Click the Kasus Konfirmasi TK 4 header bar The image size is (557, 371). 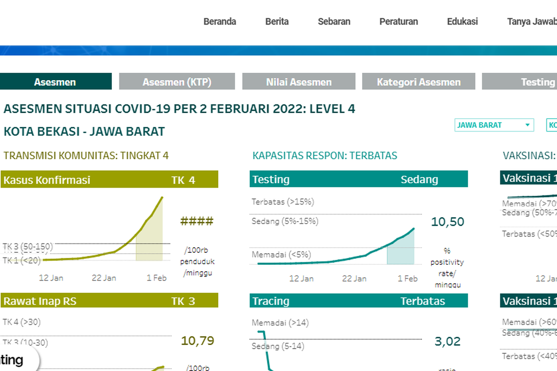110,180
